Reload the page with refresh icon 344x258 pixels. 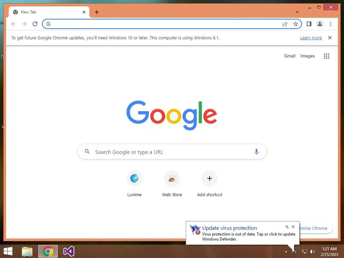point(35,24)
